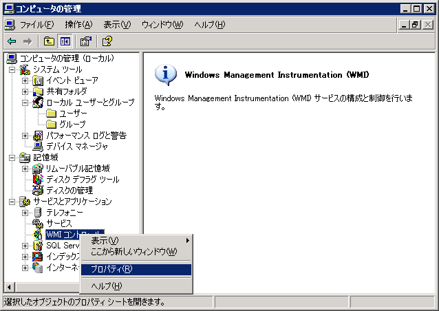Click the tree scrollbar left arrow

point(9,287)
